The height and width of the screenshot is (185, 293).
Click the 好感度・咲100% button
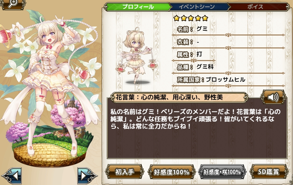pyautogui.click(x=222, y=172)
